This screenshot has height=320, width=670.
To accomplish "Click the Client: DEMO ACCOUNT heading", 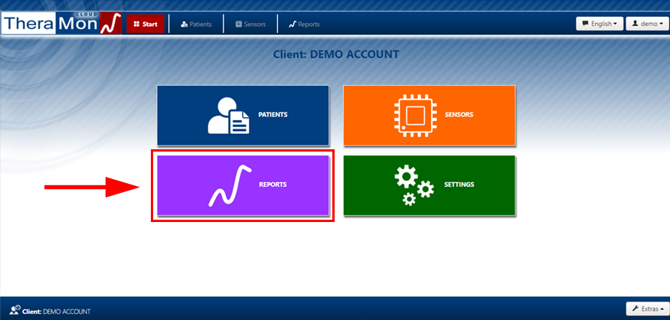I will pos(335,55).
